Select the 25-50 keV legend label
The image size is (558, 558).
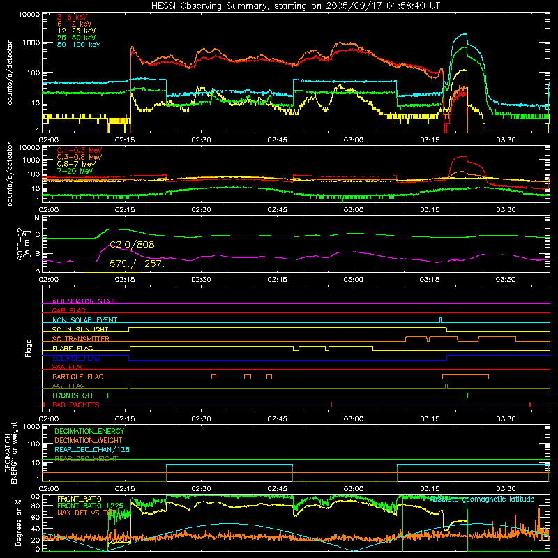pos(77,38)
